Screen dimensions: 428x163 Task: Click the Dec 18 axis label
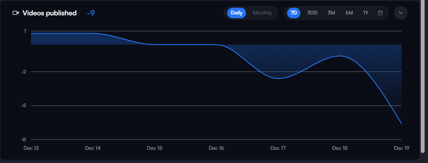[340, 148]
